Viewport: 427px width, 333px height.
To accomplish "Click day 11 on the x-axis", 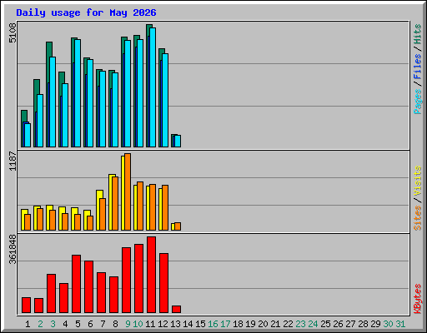I will [150, 324].
